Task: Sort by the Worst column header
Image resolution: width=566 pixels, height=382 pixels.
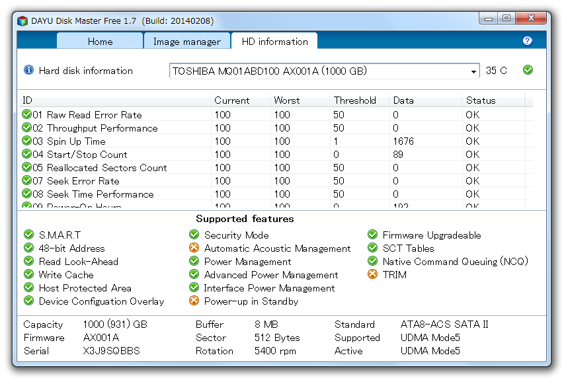Action: (x=300, y=100)
